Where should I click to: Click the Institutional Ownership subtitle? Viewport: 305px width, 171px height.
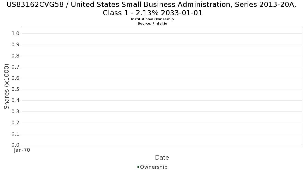[152, 19]
